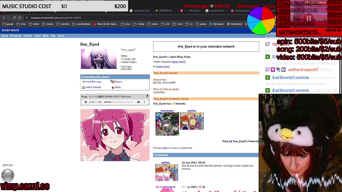Open qwilley's friend profile picture

click(192, 121)
